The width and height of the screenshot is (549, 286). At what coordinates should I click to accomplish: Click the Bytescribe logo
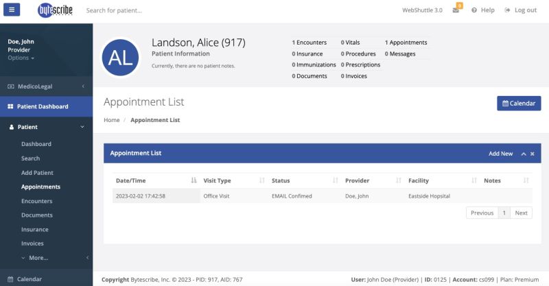tap(55, 10)
